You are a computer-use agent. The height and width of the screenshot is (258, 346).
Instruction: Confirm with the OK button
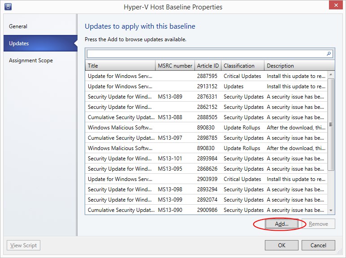pos(281,245)
